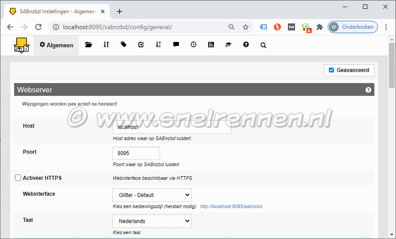Open the Webinterface Glitter - Default dropdown
Image resolution: width=396 pixels, height=239 pixels.
tap(152, 195)
